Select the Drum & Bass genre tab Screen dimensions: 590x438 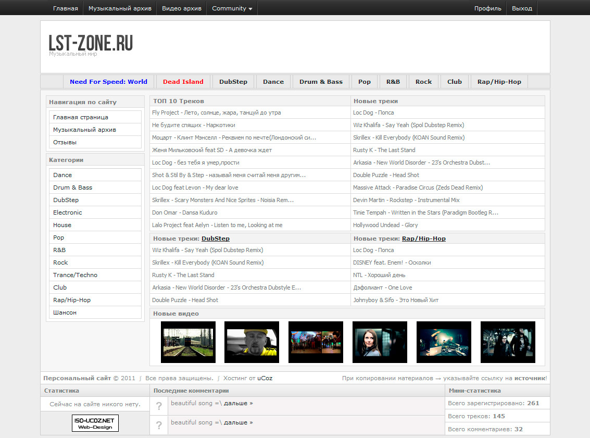(321, 82)
